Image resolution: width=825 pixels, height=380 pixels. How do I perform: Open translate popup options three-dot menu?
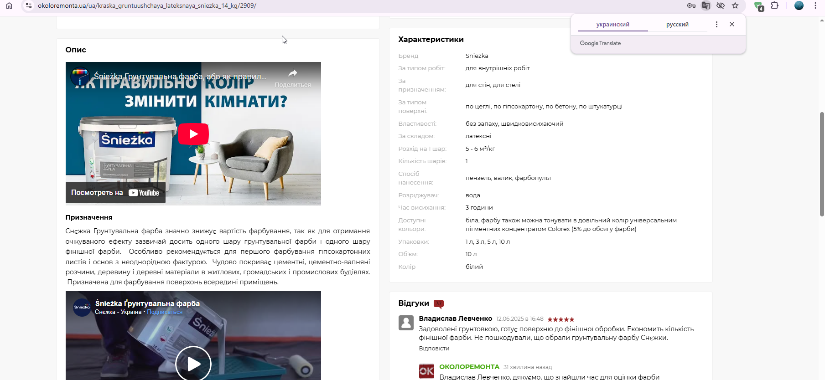pos(716,24)
